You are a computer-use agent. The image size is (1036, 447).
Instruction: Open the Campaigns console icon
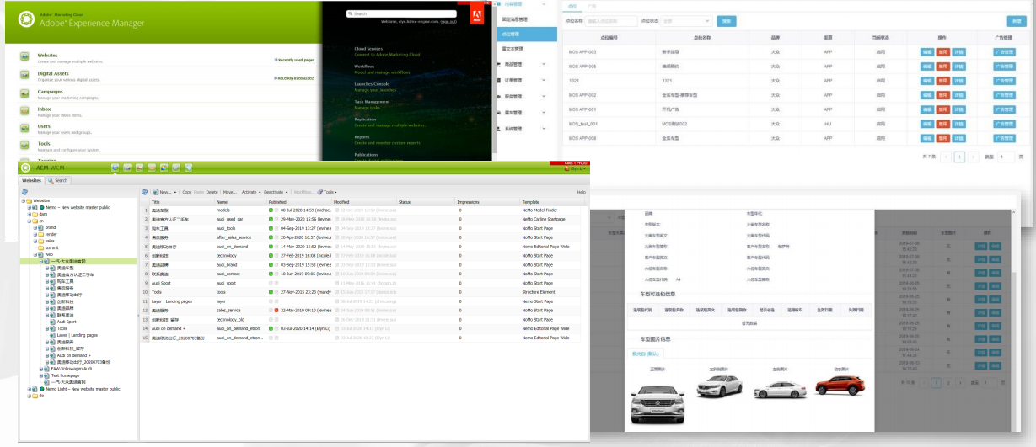[x=24, y=93]
